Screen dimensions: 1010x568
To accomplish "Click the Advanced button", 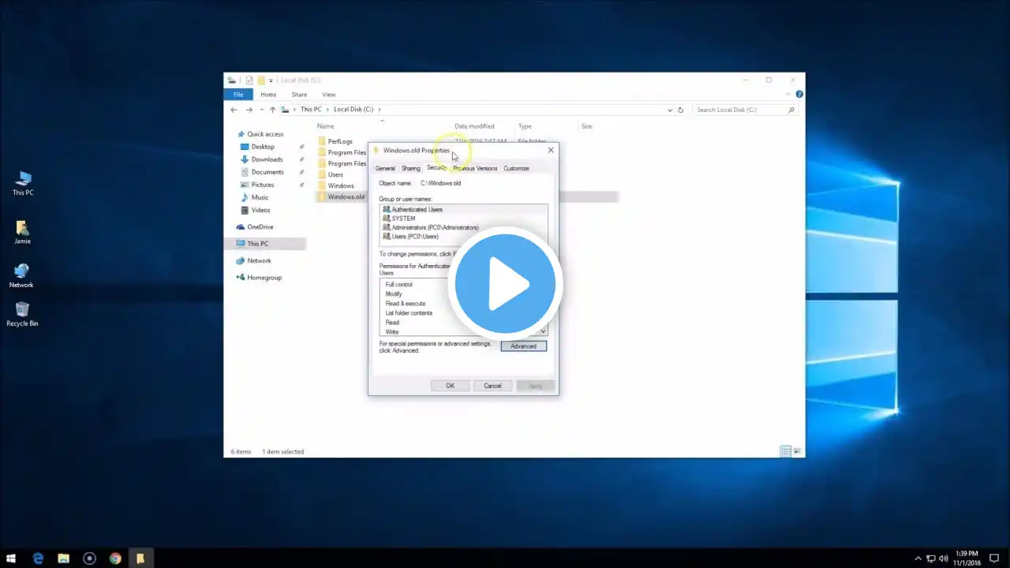I will tap(523, 346).
